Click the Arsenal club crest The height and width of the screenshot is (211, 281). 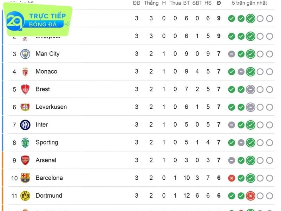(25, 160)
